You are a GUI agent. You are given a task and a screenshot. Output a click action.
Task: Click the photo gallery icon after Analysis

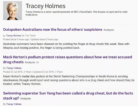[38, 62]
